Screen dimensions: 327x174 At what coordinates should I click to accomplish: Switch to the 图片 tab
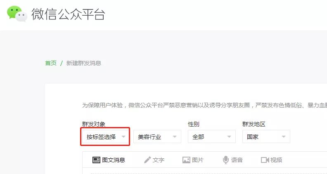(193, 160)
